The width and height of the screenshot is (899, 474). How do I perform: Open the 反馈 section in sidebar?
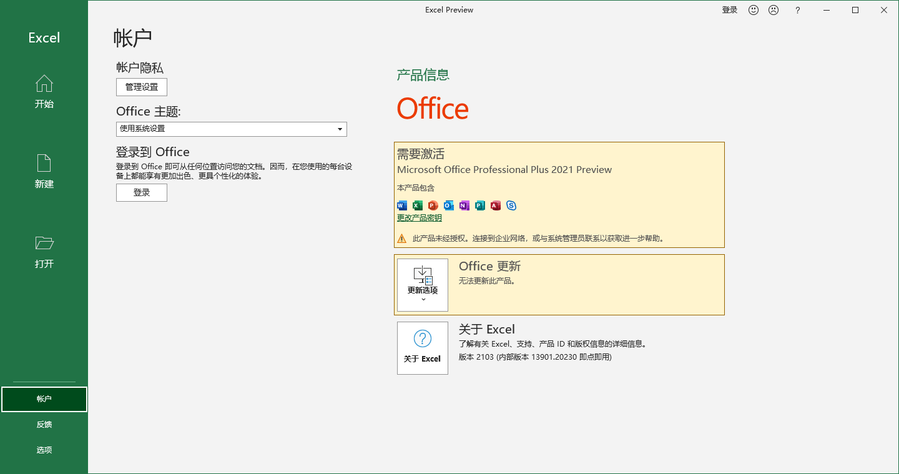tap(44, 424)
